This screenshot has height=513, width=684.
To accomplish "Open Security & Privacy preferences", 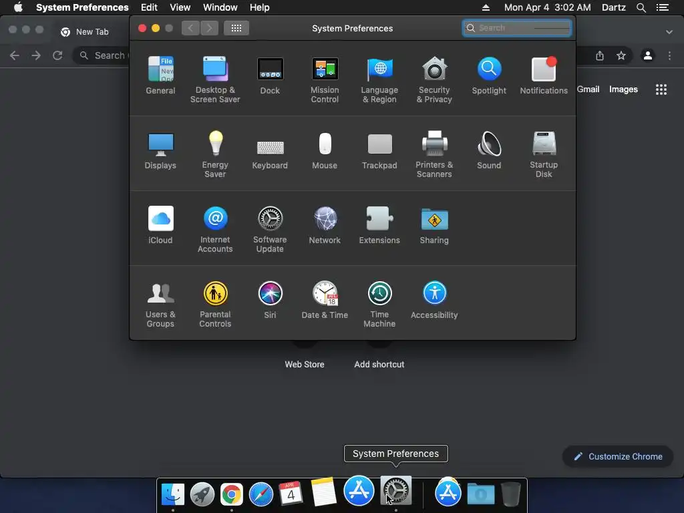I will pyautogui.click(x=434, y=79).
